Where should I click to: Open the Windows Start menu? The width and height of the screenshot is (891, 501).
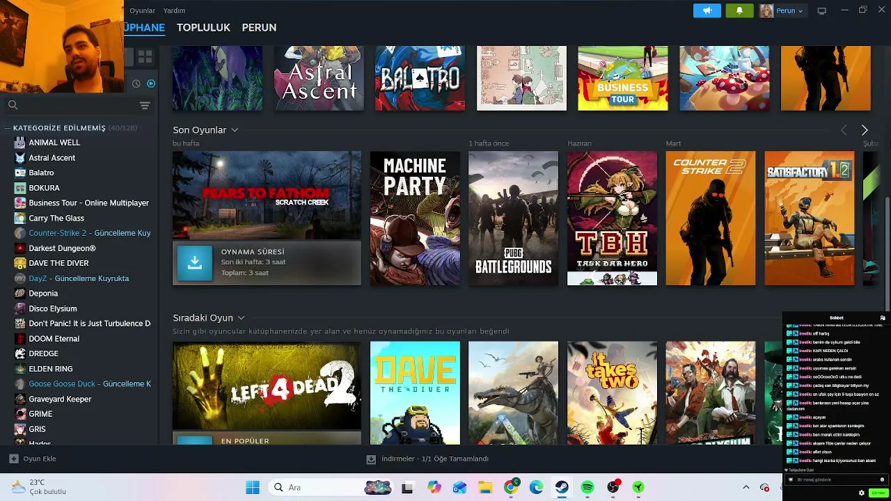pos(253,487)
